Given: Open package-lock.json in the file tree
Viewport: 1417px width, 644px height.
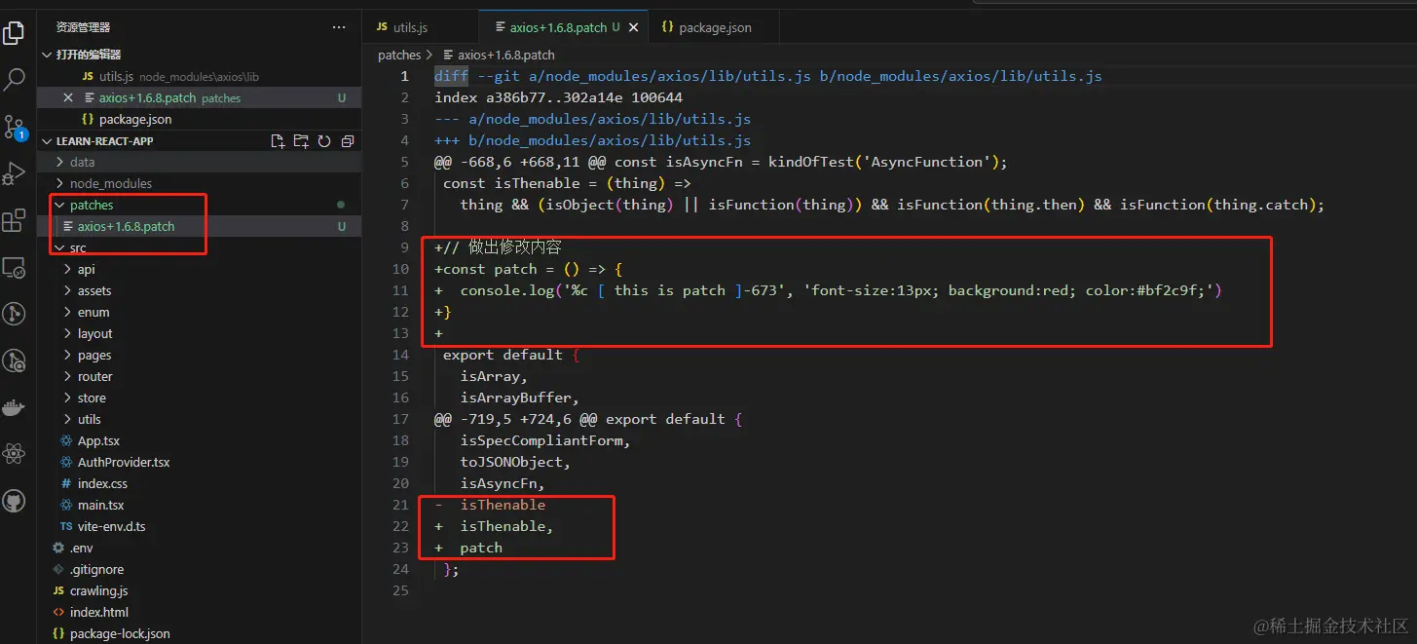Looking at the screenshot, I should pos(199,633).
